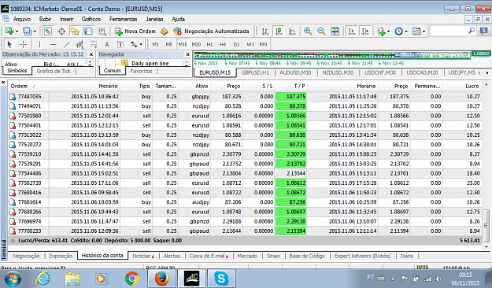Select the crosshair cursor tool
Viewport: 492px width, 288px height.
23,45
